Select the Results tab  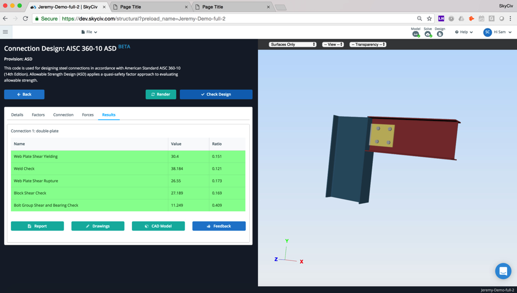tap(109, 115)
